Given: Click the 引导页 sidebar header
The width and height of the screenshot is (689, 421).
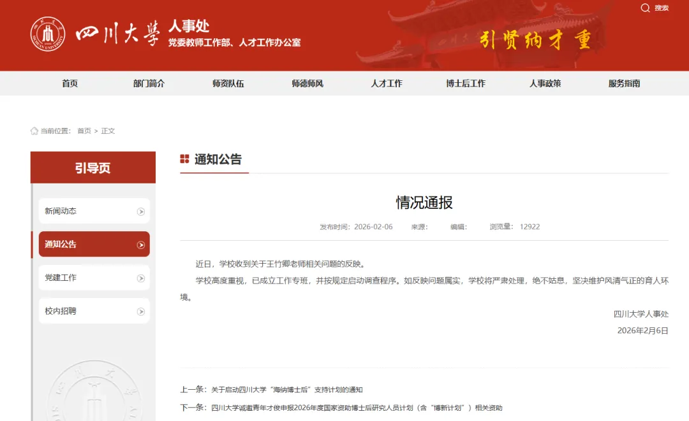Looking at the screenshot, I should (x=93, y=168).
